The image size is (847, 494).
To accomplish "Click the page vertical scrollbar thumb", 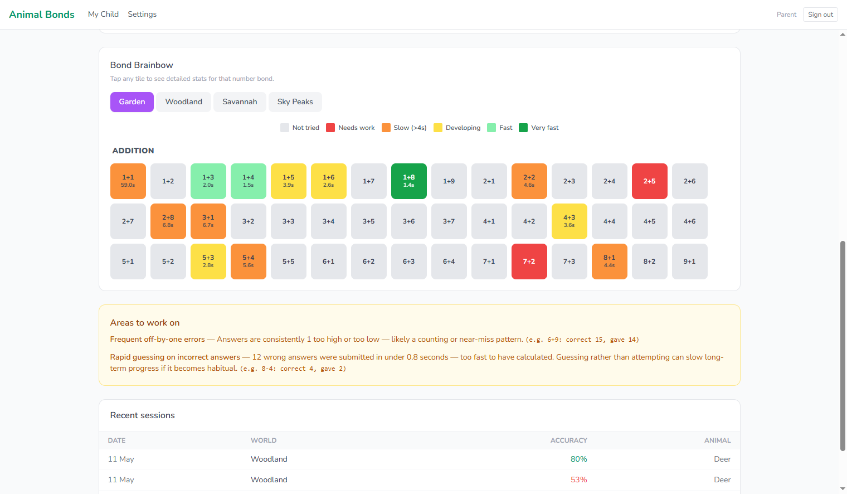I will [x=843, y=346].
